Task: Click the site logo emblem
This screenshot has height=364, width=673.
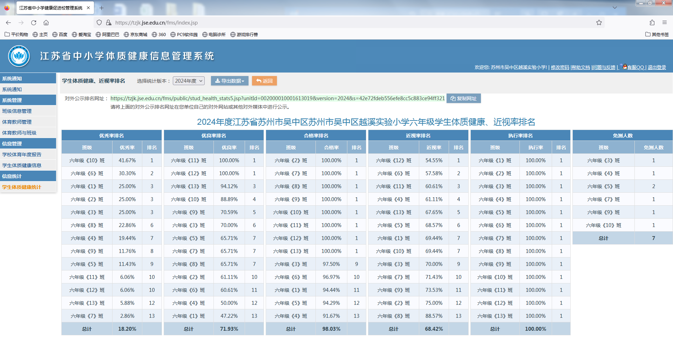Action: tap(19, 56)
